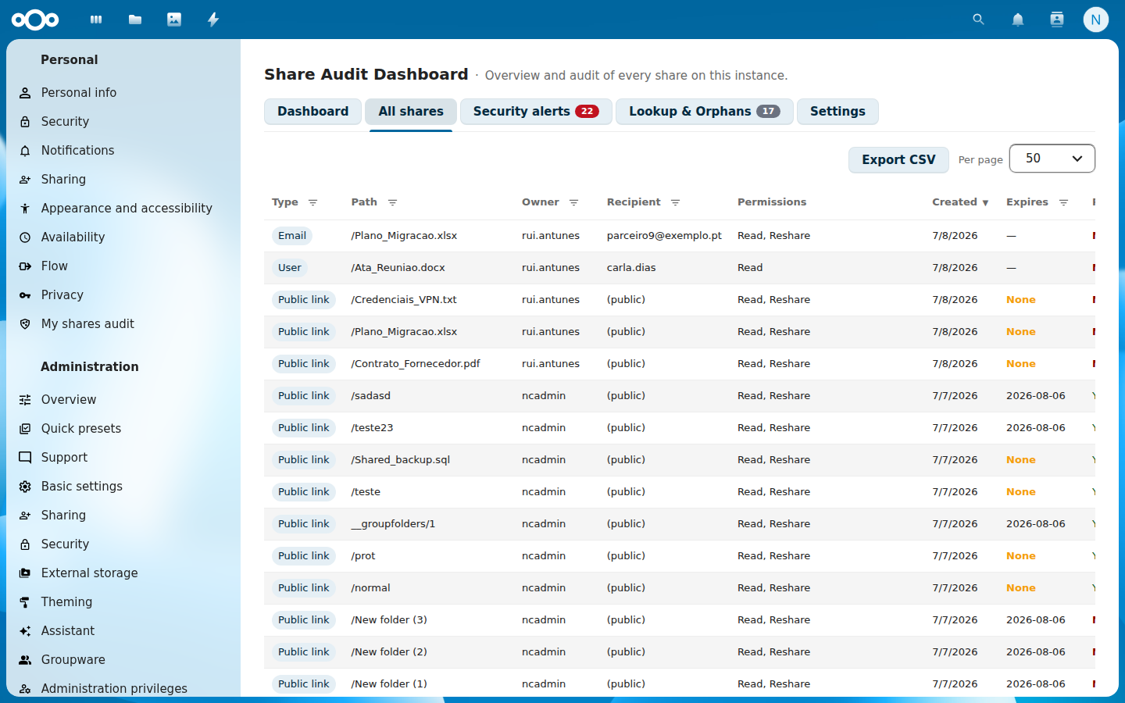The image size is (1125, 703).
Task: Filter the Type column
Action: 312,202
